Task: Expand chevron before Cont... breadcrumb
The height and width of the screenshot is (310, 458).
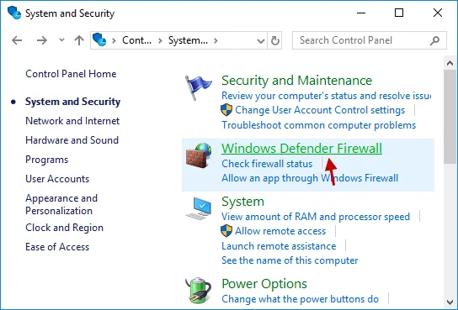Action: pos(114,40)
